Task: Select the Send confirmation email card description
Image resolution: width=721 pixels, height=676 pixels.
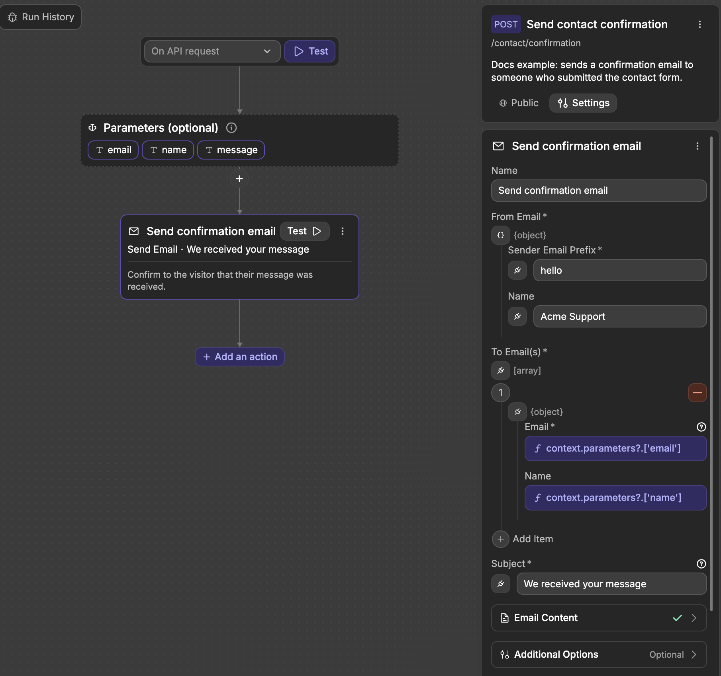Action: [220, 281]
